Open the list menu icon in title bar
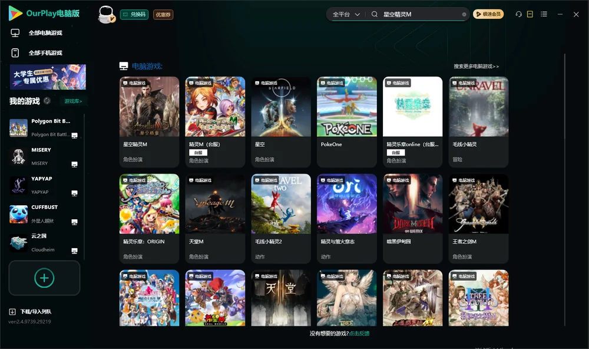The width and height of the screenshot is (589, 349). click(544, 14)
